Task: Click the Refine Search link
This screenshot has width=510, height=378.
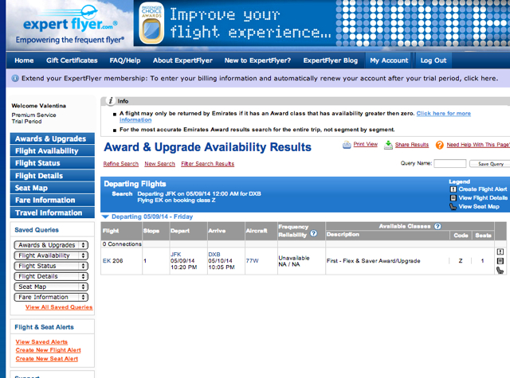Action: coord(121,164)
